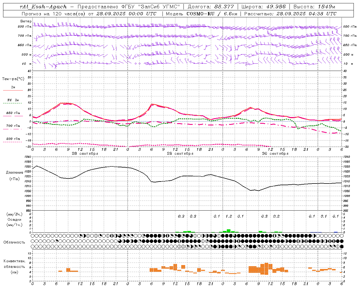This screenshot has height=286, width=358.
Task: Click the date label 30 сентября
Action: (275, 154)
